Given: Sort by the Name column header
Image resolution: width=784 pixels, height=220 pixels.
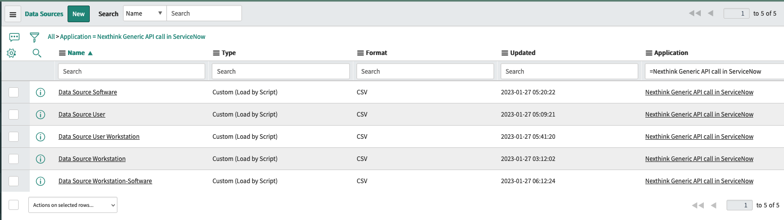Looking at the screenshot, I should click(x=77, y=53).
